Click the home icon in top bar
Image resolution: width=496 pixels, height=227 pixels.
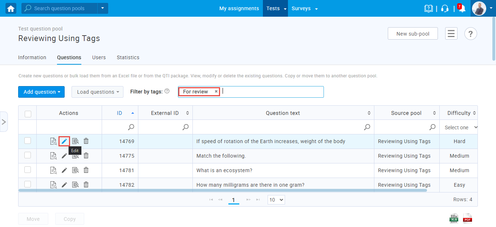click(11, 8)
